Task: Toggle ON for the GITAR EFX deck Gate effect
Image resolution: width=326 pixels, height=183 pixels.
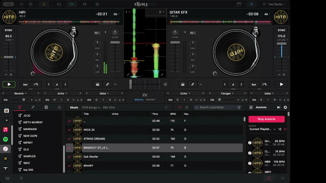Action: tap(254, 100)
